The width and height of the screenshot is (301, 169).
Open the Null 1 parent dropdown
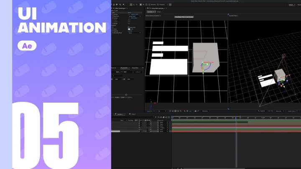pos(164,128)
